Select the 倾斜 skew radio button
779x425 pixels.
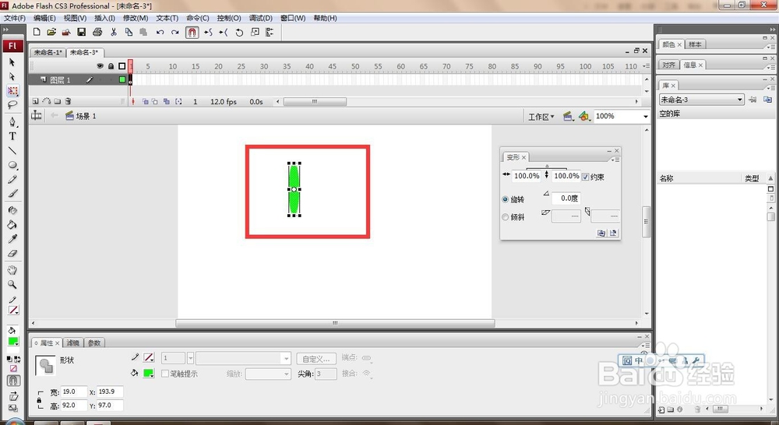(506, 217)
